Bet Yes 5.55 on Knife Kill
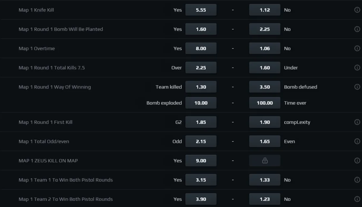Image resolution: width=362 pixels, height=207 pixels. (201, 10)
